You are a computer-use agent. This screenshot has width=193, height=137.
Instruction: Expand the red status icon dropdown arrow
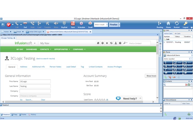[13, 25]
